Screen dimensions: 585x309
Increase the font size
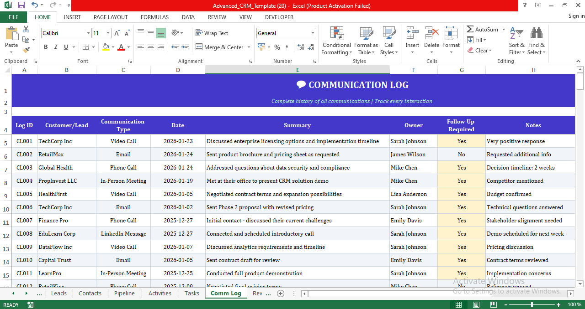117,33
